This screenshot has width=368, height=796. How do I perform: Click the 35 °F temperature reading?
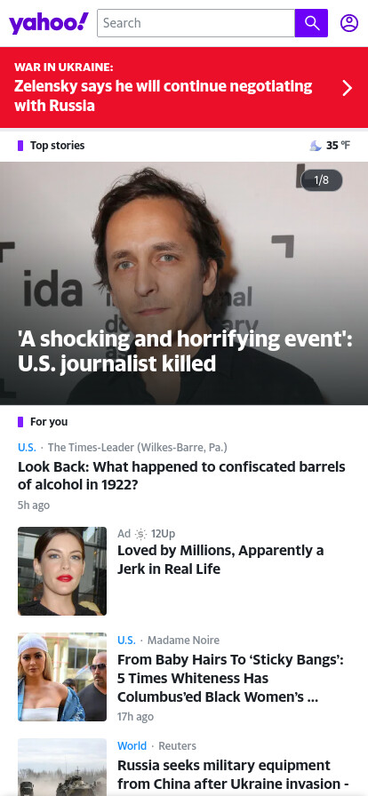pyautogui.click(x=338, y=146)
